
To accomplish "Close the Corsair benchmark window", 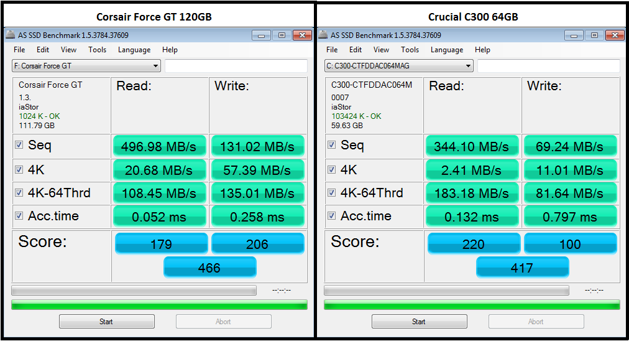I will [303, 35].
